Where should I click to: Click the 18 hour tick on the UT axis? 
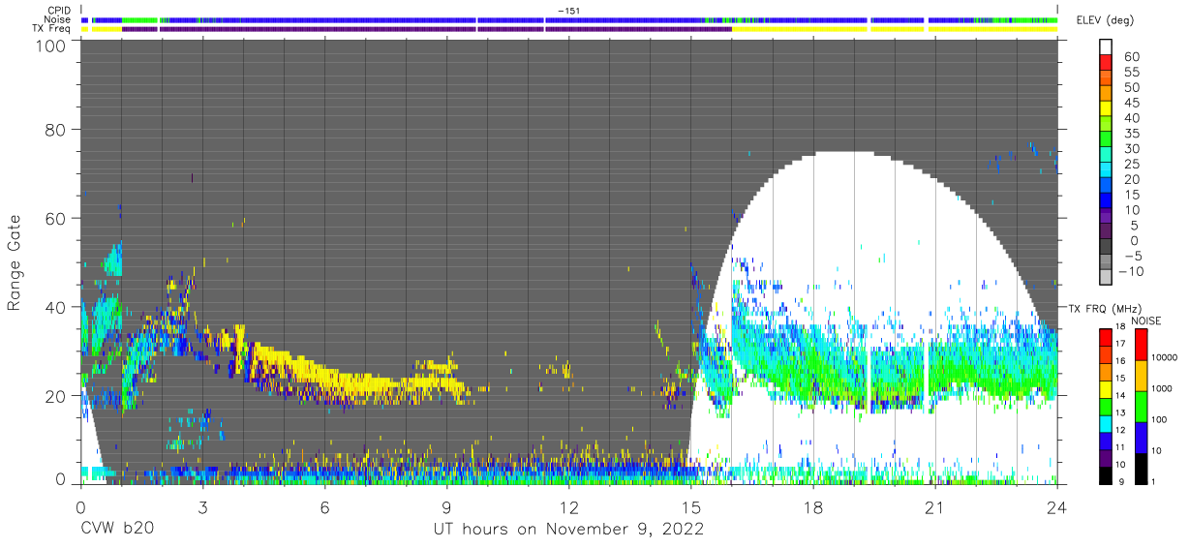[813, 505]
